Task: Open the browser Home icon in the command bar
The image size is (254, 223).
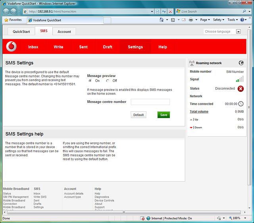Action: click(162, 19)
